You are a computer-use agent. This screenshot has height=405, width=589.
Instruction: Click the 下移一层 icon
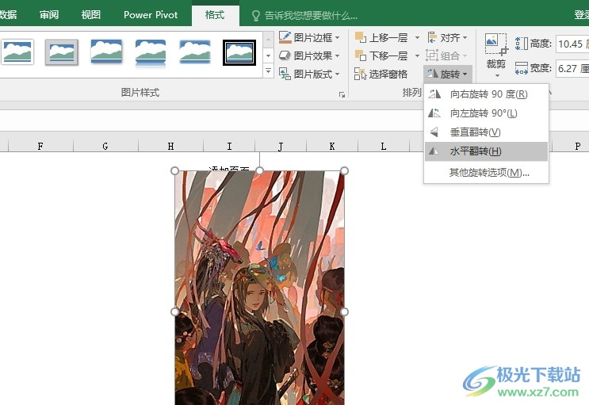coord(361,55)
